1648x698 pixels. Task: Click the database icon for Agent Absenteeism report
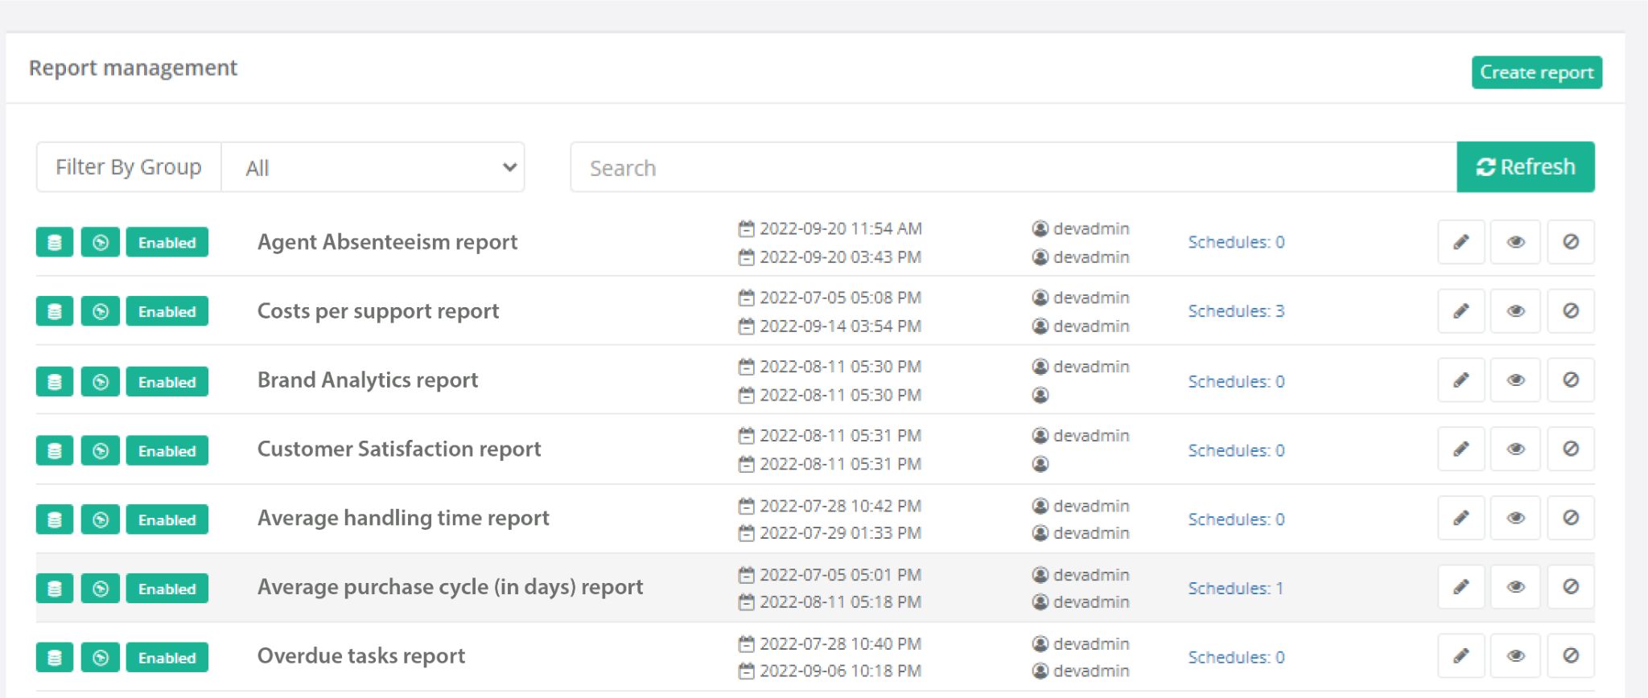[55, 242]
